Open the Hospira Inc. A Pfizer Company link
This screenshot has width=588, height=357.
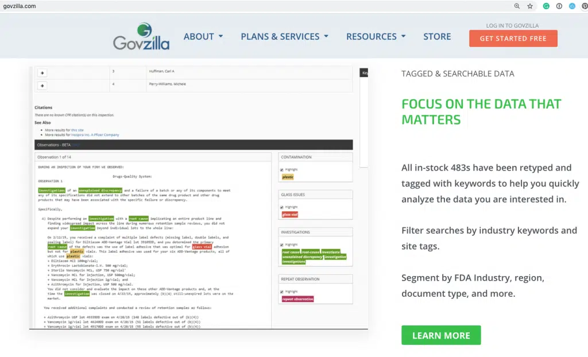(95, 135)
